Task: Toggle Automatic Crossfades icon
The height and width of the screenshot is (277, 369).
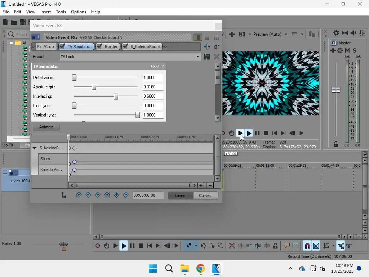Action: (x=316, y=246)
